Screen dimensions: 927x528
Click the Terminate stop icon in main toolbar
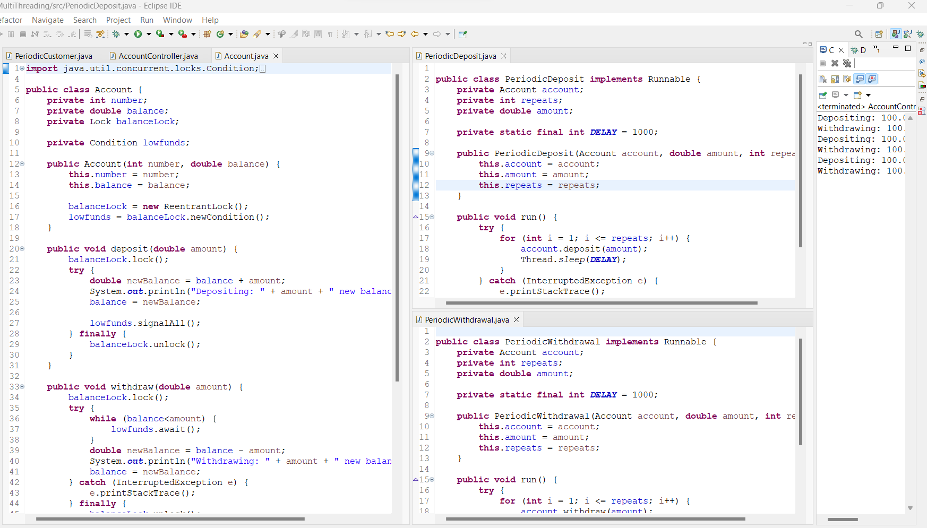click(23, 34)
